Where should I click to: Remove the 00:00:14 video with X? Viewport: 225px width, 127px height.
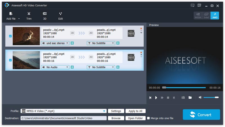pyautogui.click(x=141, y=29)
